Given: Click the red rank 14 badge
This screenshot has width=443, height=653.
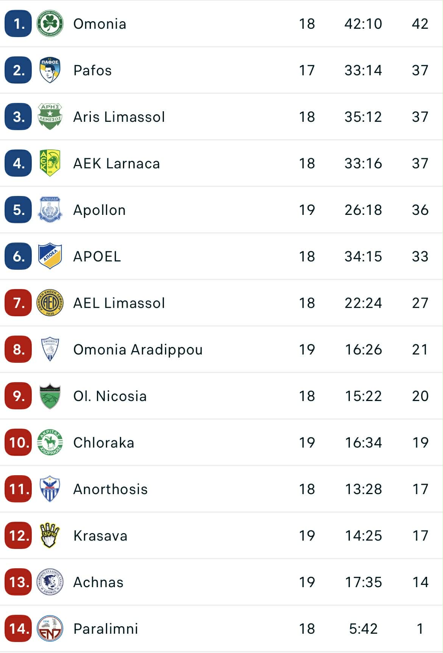Looking at the screenshot, I should tap(18, 629).
